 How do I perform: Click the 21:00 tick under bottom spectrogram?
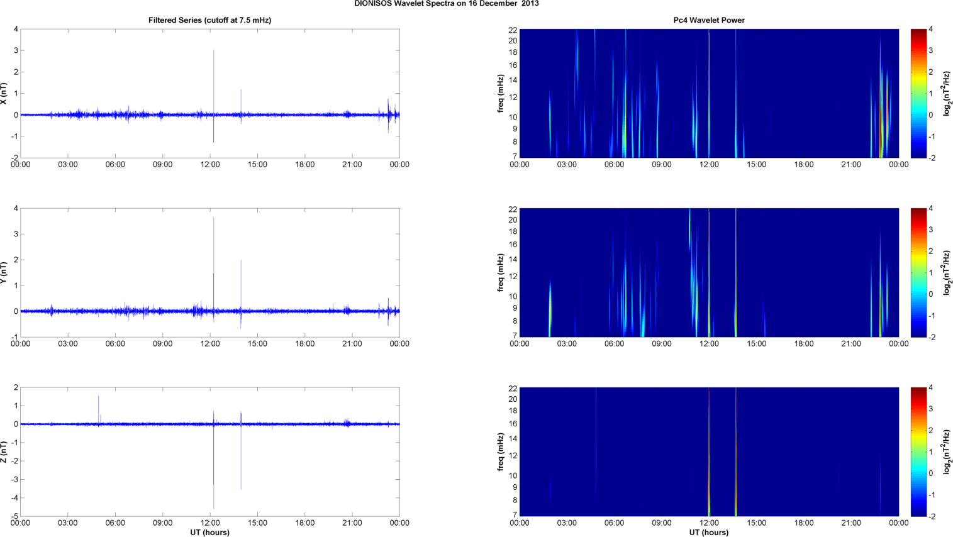(x=851, y=523)
